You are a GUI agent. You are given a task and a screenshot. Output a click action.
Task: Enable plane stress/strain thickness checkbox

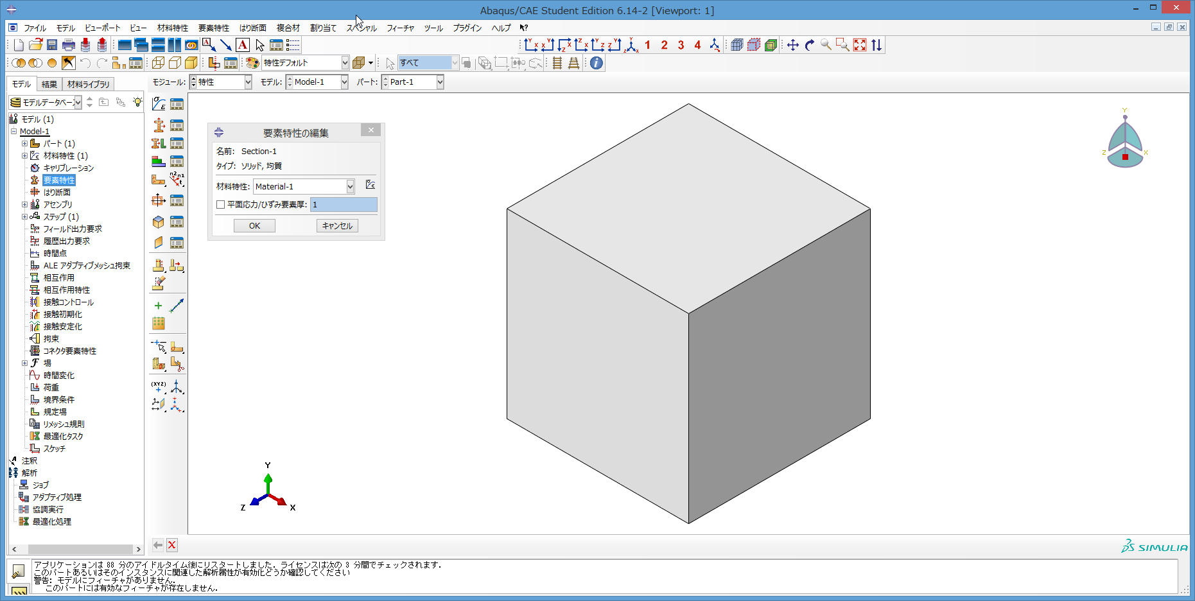click(221, 205)
